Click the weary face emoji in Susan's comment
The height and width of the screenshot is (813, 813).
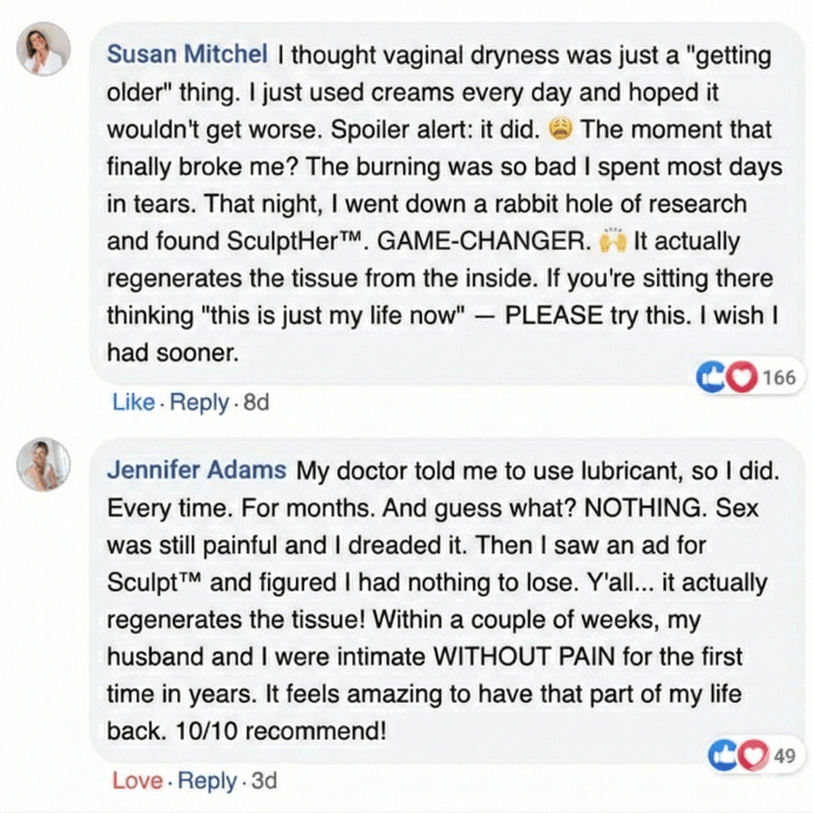point(561,129)
